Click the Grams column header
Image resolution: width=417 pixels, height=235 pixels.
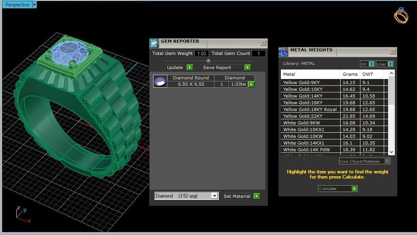pyautogui.click(x=350, y=74)
